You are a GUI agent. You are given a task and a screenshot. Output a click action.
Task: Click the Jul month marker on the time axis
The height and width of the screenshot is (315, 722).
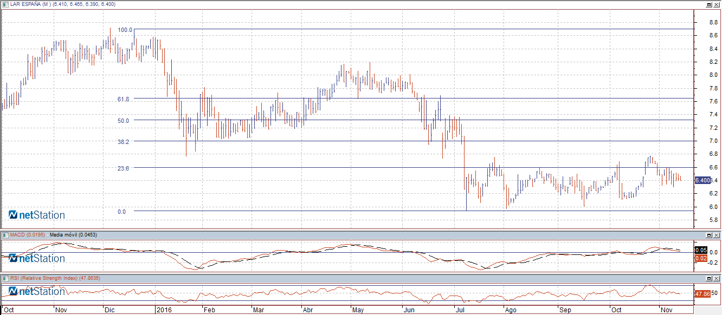point(461,311)
